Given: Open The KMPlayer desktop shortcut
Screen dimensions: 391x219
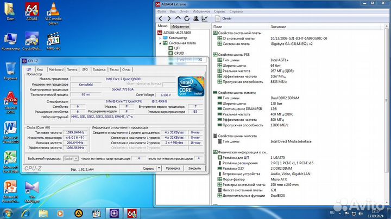Looking at the screenshot, I should coord(32,192).
